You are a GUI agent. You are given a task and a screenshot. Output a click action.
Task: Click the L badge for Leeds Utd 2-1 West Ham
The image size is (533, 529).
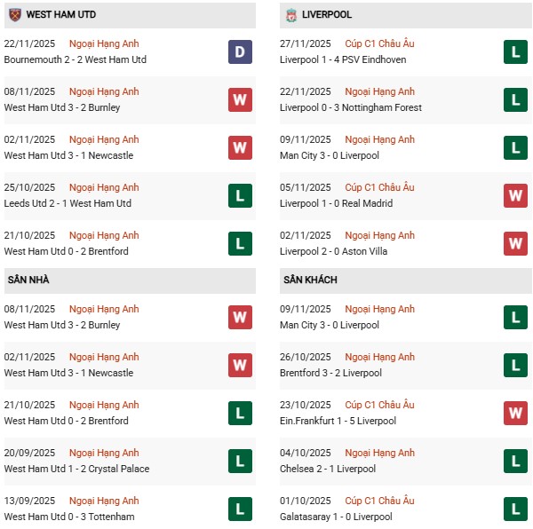pos(240,196)
